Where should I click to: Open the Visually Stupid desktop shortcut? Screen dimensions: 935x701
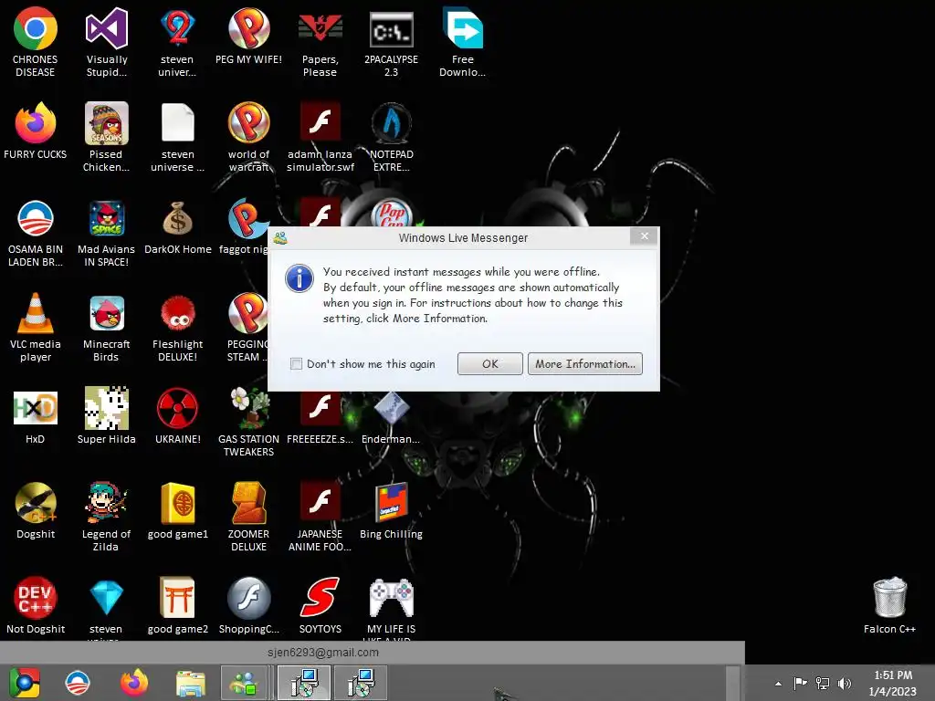coord(106,42)
